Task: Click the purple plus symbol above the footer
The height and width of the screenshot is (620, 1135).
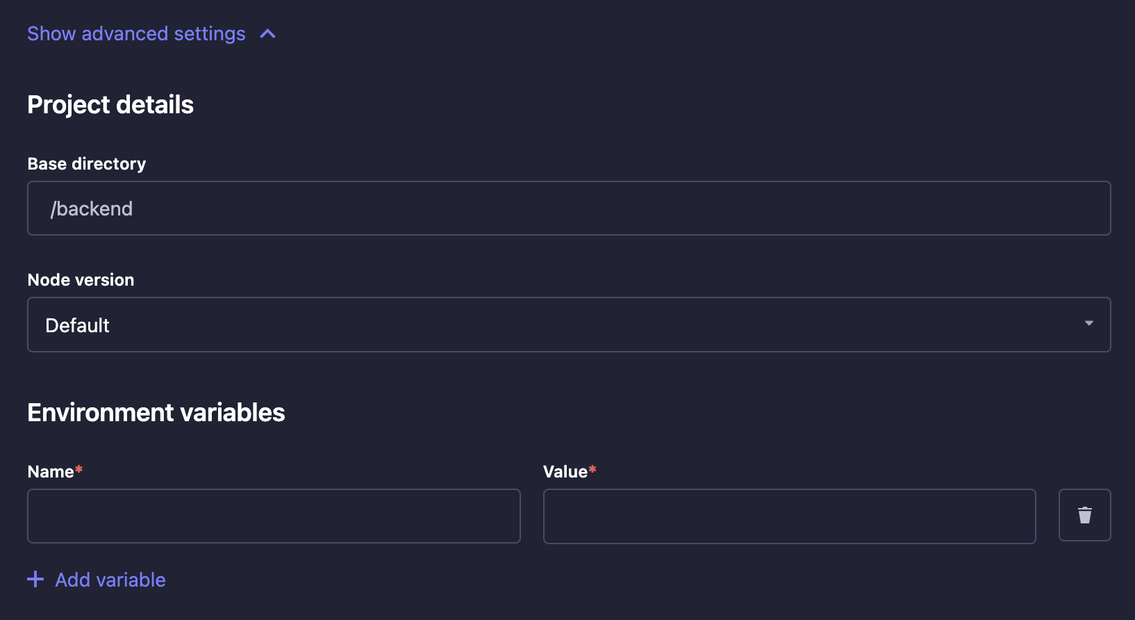Action: (35, 579)
